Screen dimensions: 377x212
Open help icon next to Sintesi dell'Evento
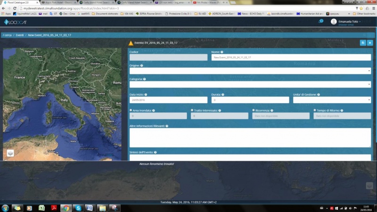[156, 152]
